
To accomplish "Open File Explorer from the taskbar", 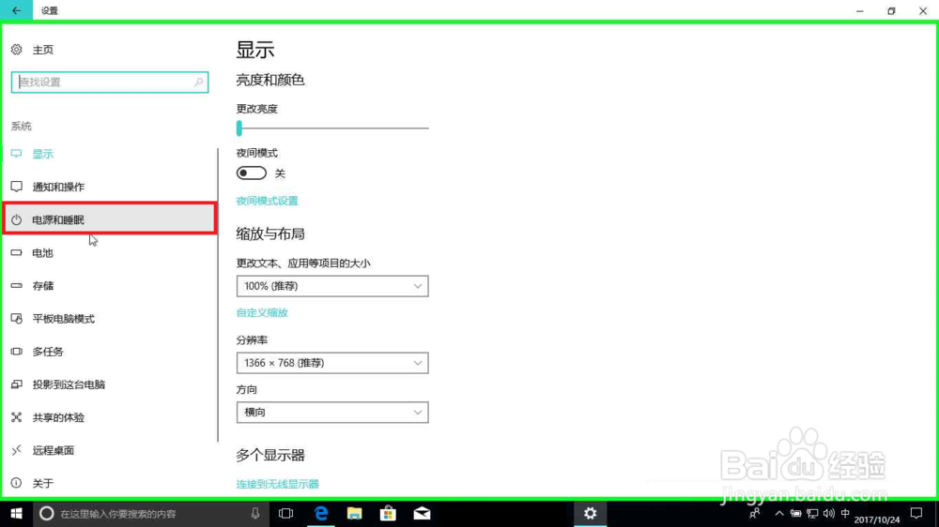I will click(x=355, y=513).
